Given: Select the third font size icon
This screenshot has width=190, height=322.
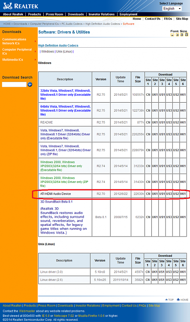Looking at the screenshot, I should [182, 34].
